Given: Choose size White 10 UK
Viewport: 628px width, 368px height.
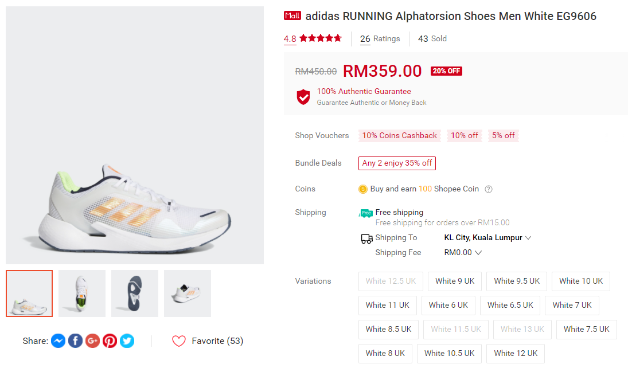Looking at the screenshot, I should [581, 281].
